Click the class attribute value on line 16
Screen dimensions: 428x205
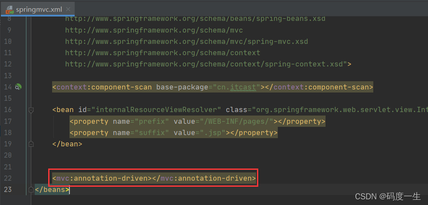(340, 110)
